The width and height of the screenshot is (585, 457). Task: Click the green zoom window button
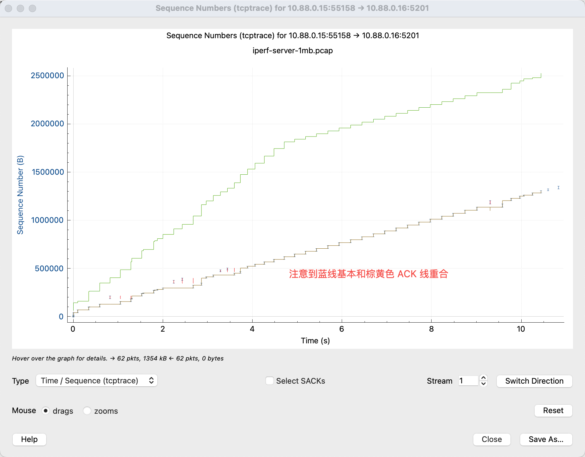coord(32,8)
